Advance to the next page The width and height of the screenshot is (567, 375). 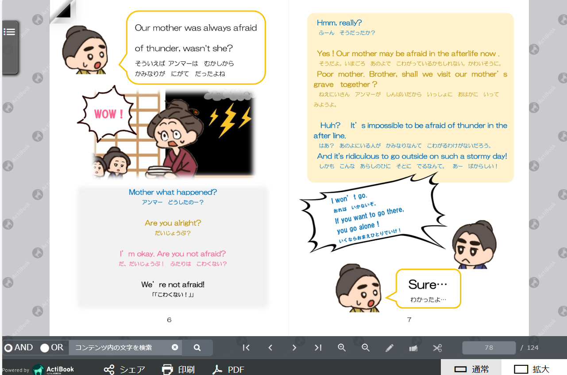294,348
